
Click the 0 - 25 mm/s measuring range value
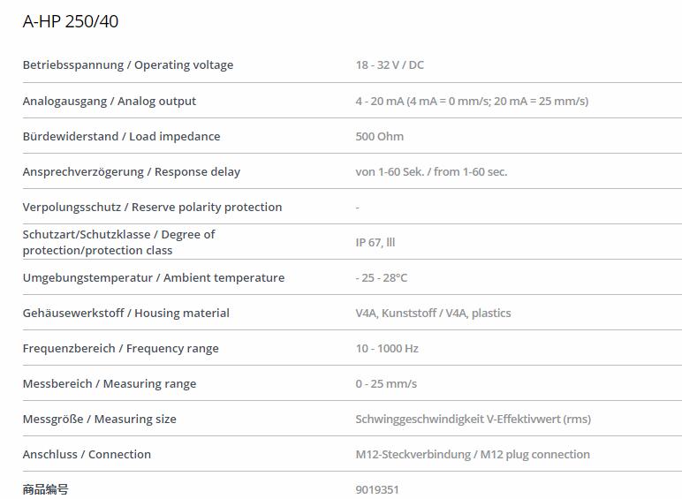[386, 384]
